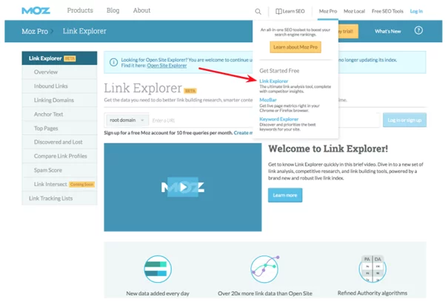Click Log in or sign up button
Image resolution: width=448 pixels, height=302 pixels.
(404, 120)
